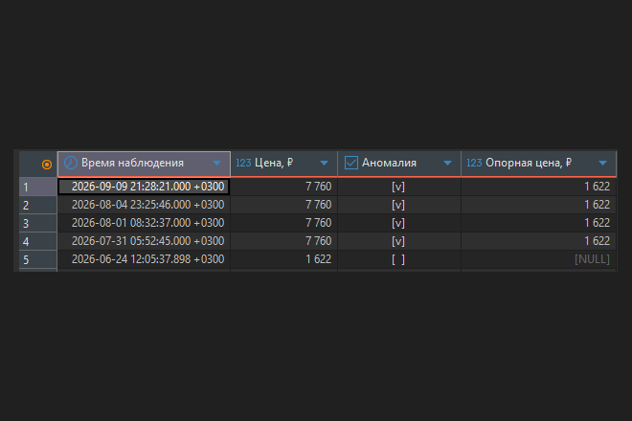Viewport: 632px width, 421px height.
Task: Click the checkbox type icon beside Аномалия
Action: click(351, 163)
